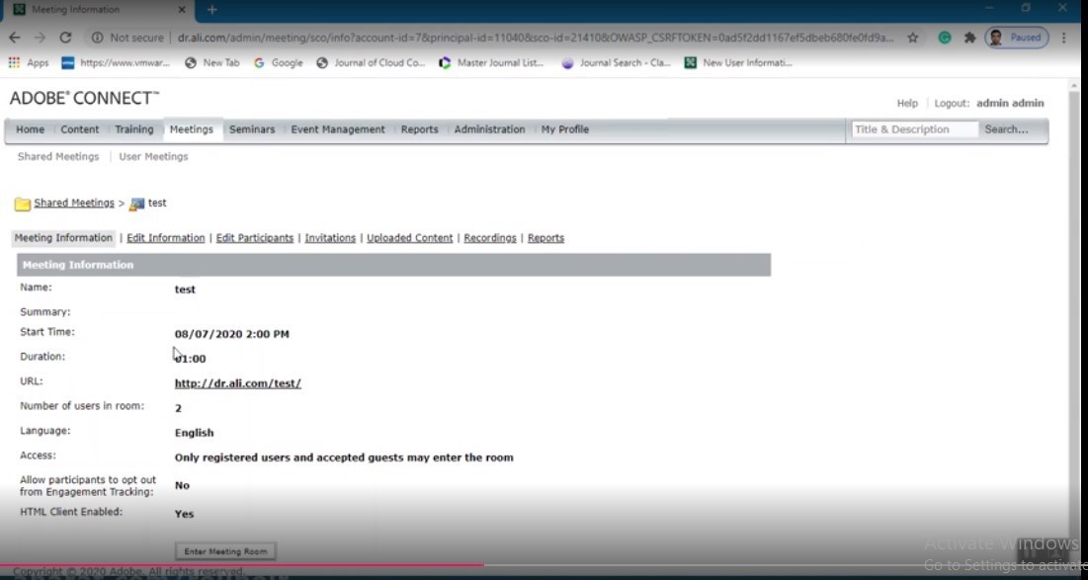Open the Journal Search - Cla... bookmark
The height and width of the screenshot is (580, 1088).
617,62
